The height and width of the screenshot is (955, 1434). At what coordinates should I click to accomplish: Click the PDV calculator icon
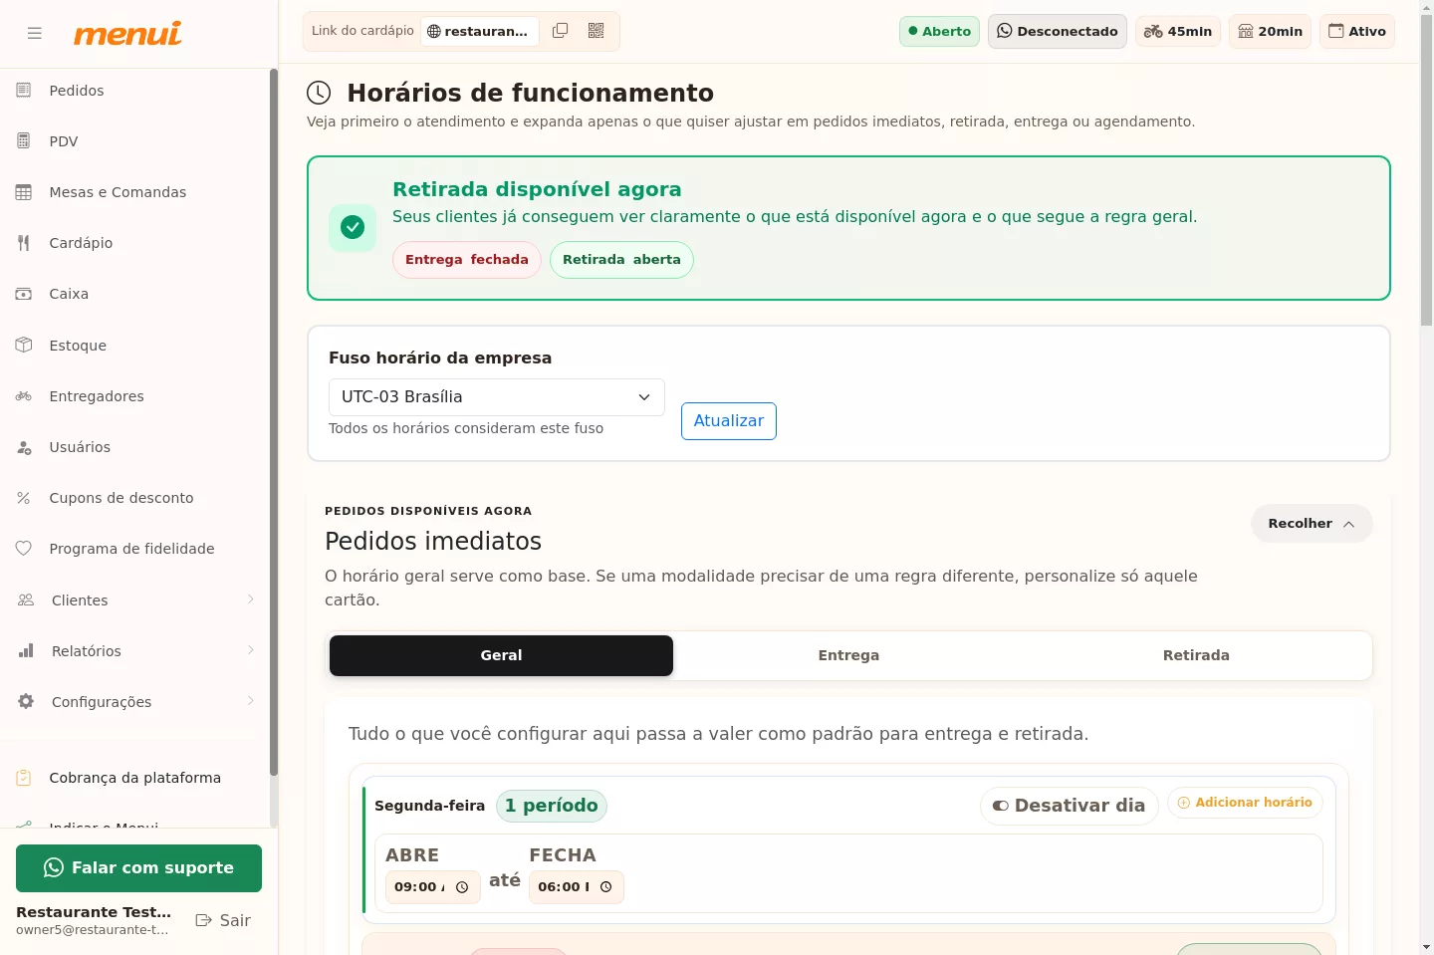tap(24, 141)
